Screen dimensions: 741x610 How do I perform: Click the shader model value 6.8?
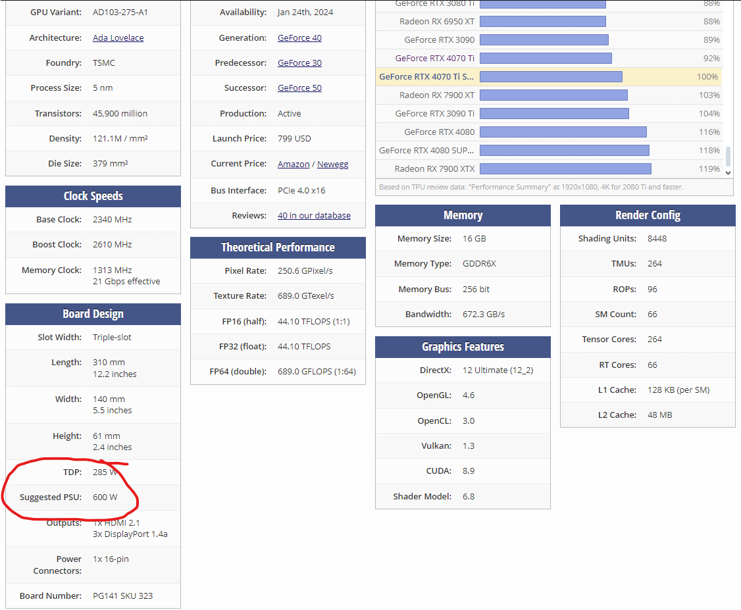pyautogui.click(x=469, y=497)
